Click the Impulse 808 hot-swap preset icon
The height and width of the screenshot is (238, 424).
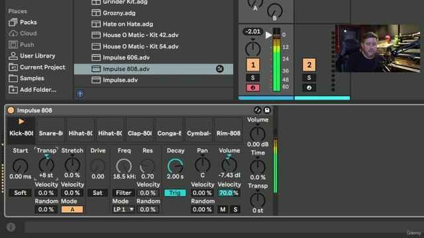click(x=257, y=110)
